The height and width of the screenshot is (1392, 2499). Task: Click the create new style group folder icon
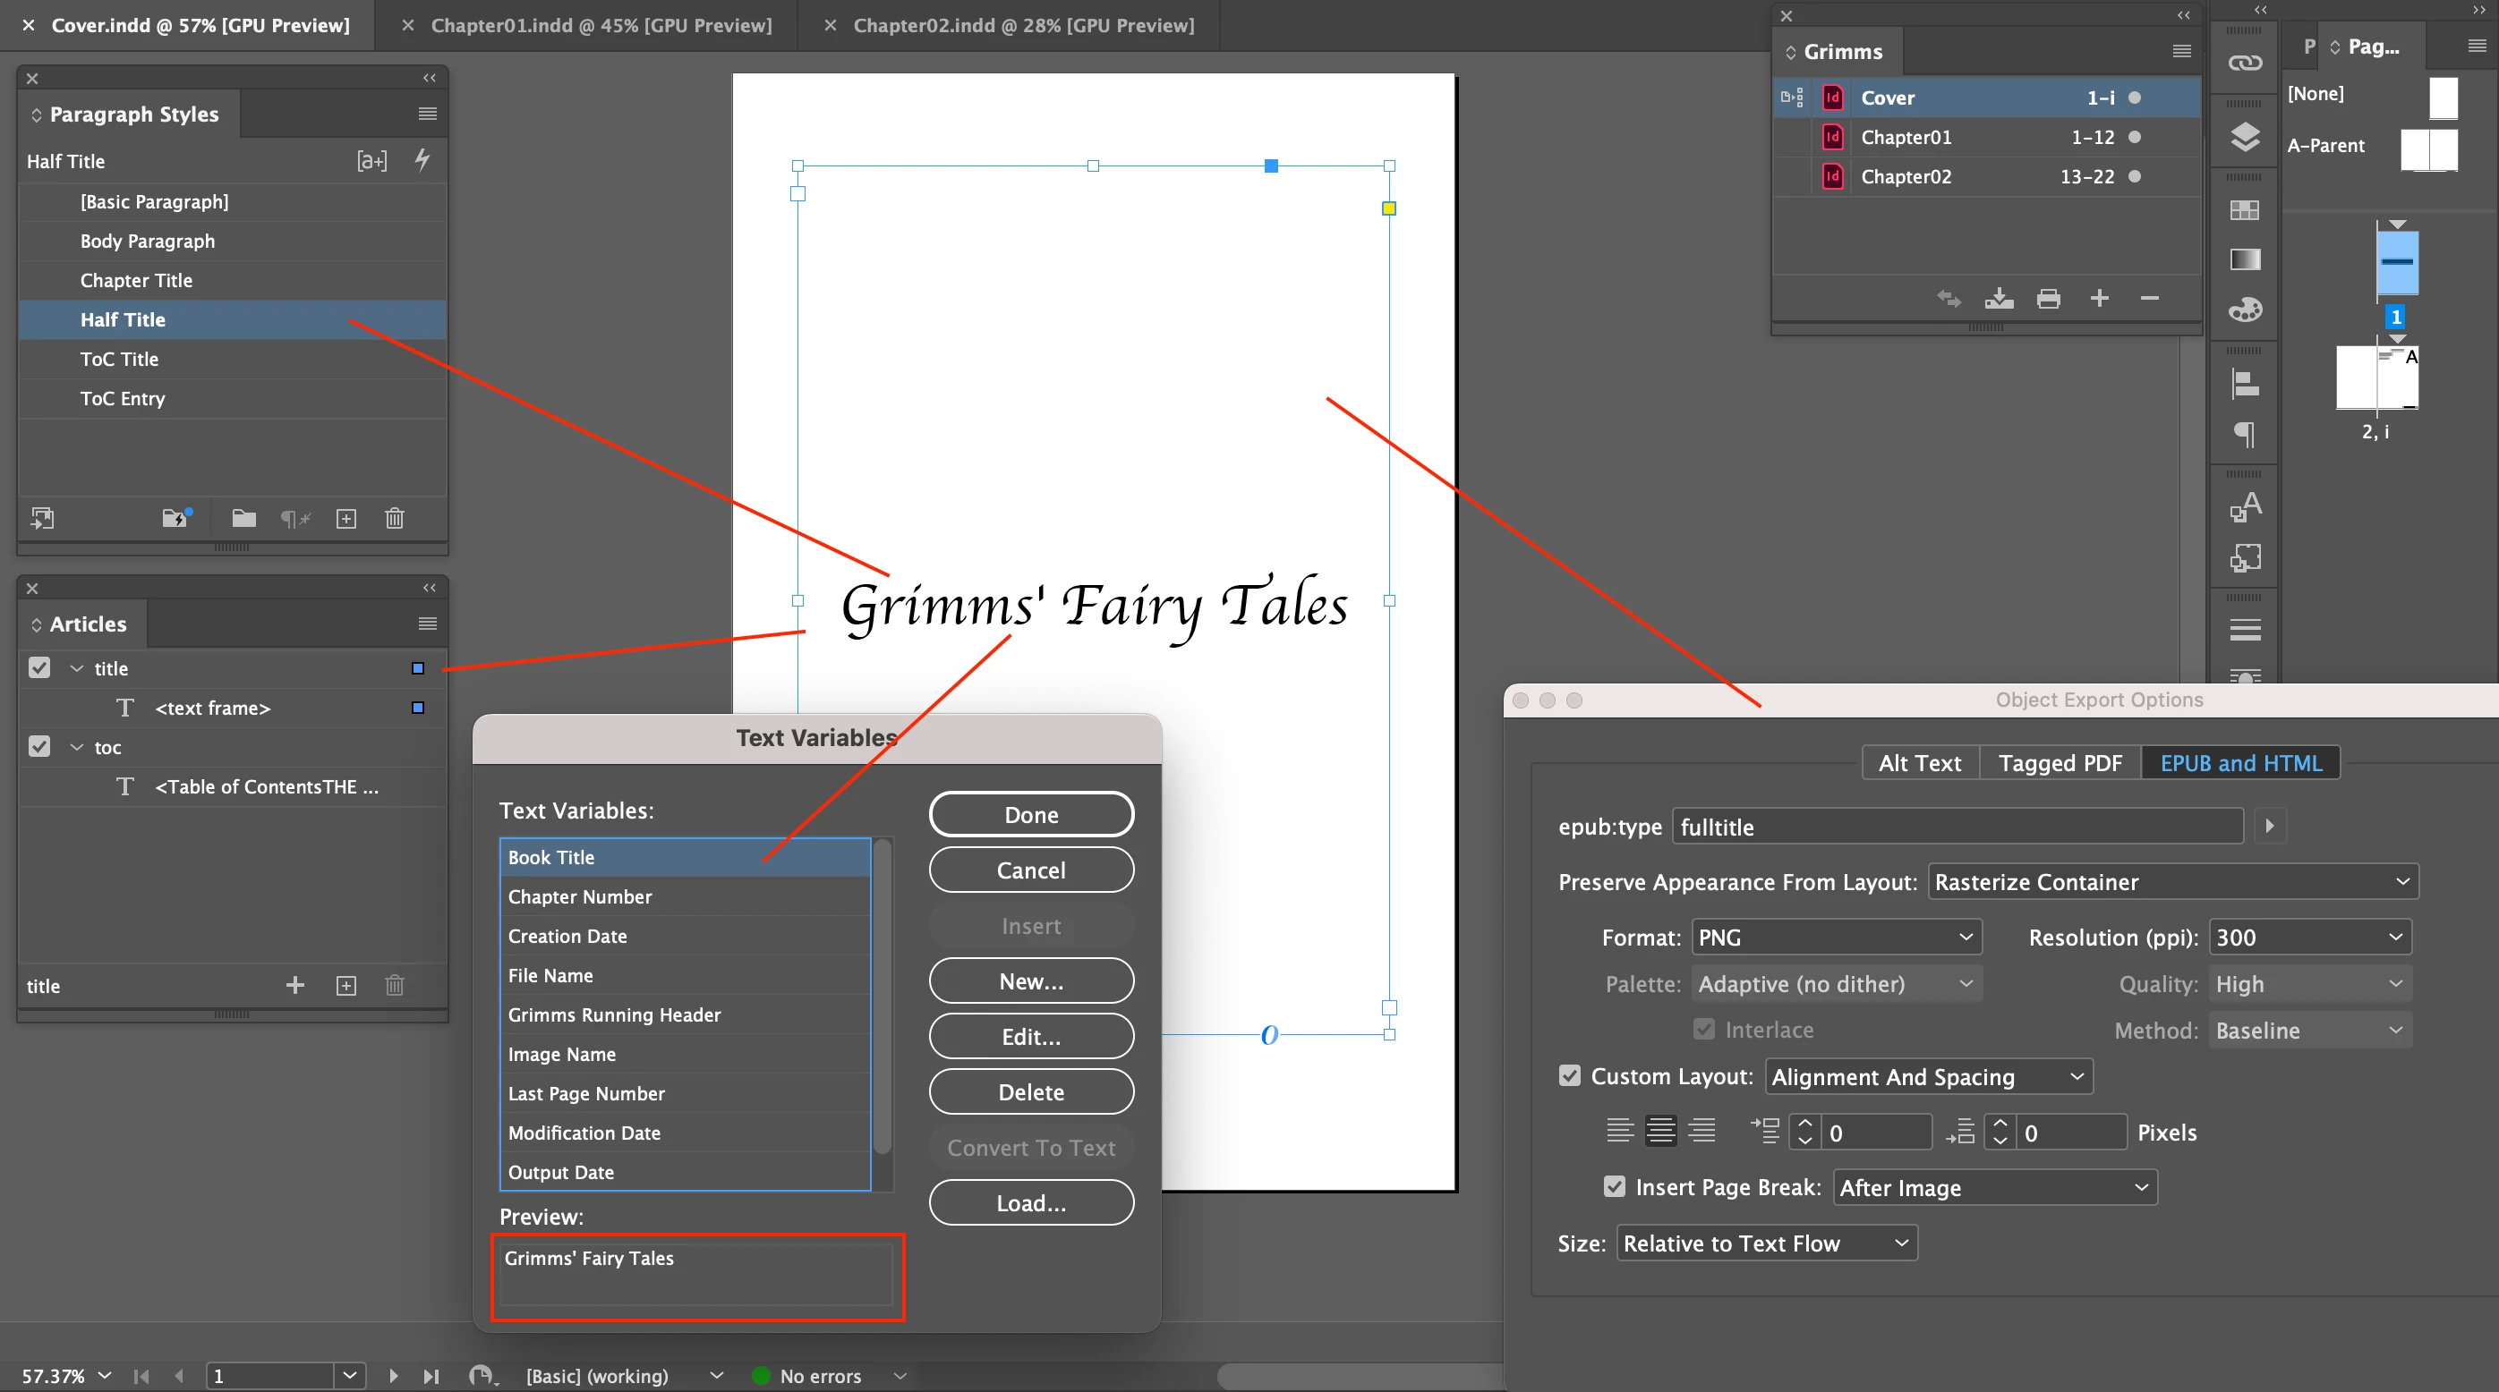coord(243,519)
